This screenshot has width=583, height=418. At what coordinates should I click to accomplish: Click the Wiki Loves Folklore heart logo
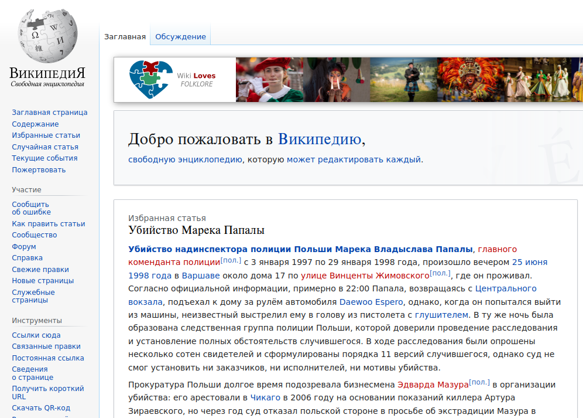coord(150,79)
